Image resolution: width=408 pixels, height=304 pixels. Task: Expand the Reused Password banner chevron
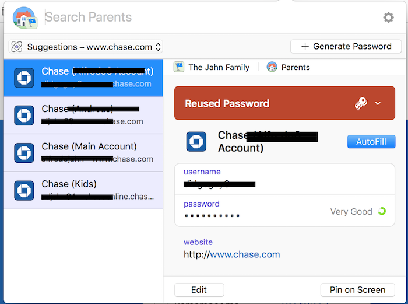click(378, 103)
